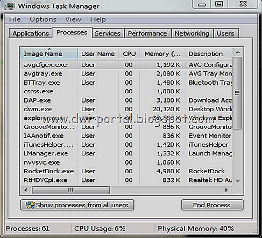Click the 3,100 K memory value
262x238 pixels.
tap(168, 100)
